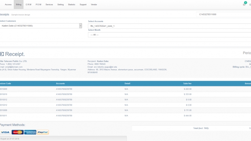
Task: Click invoice code 2015010
Action: [3, 94]
